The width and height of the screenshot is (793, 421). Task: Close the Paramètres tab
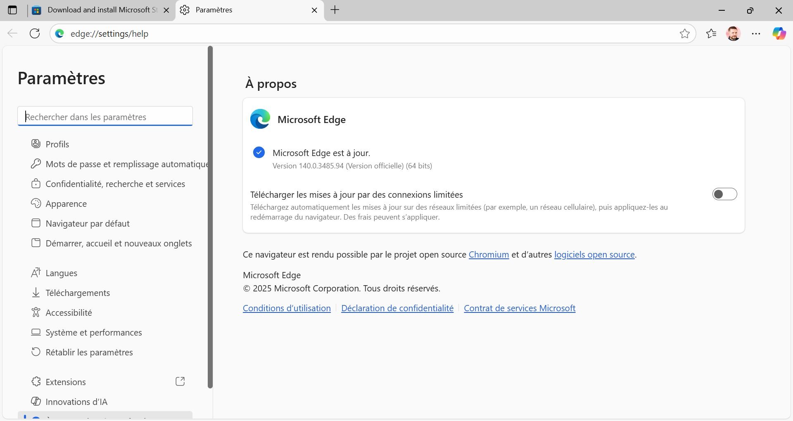(x=314, y=10)
